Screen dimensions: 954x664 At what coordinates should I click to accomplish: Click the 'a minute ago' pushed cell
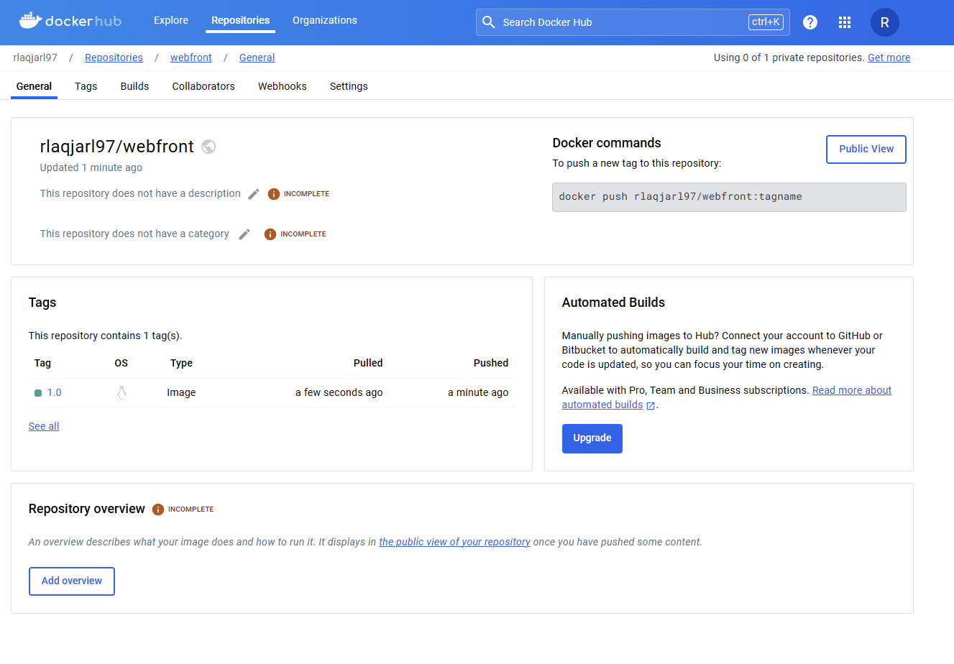(478, 393)
